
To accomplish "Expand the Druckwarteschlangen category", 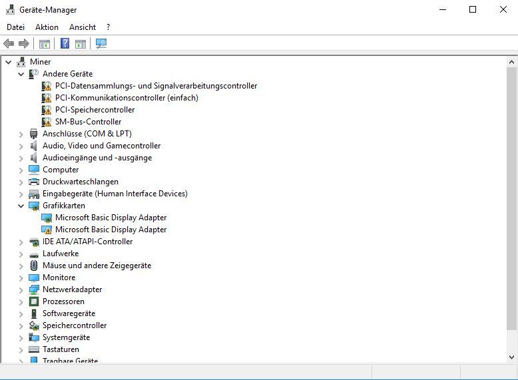I will [x=21, y=182].
